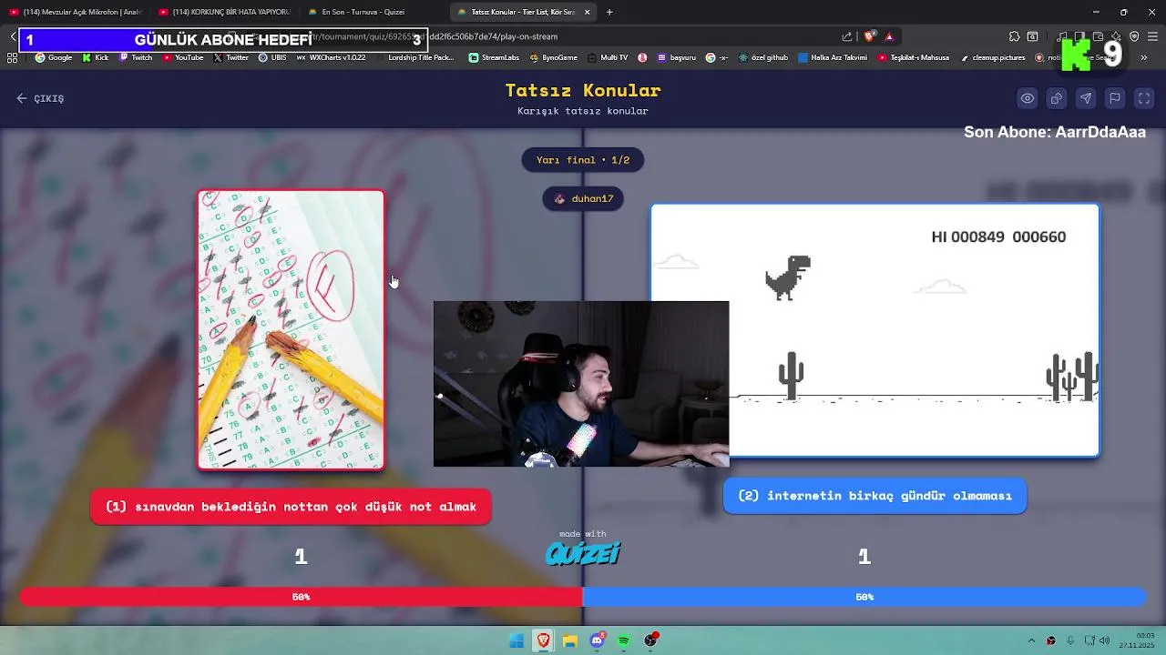The width and height of the screenshot is (1166, 655).
Task: Open File Explorer from the taskbar
Action: [x=570, y=640]
